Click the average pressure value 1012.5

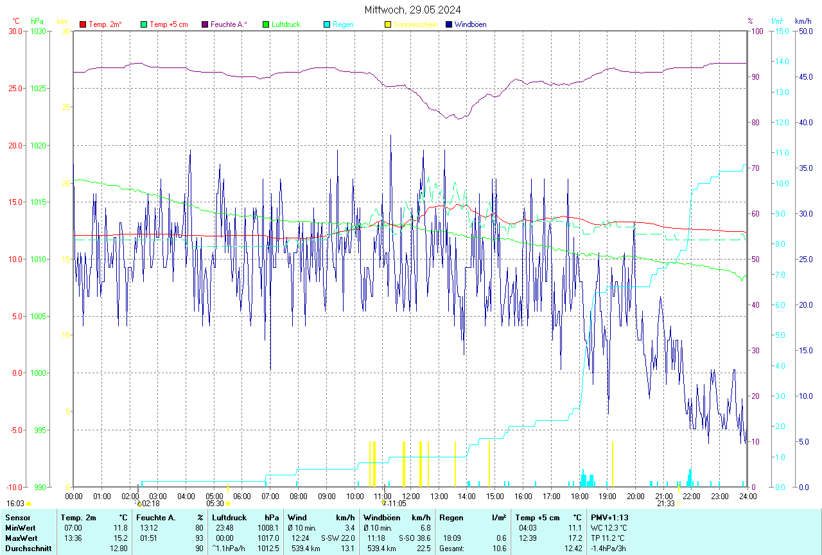click(x=268, y=549)
